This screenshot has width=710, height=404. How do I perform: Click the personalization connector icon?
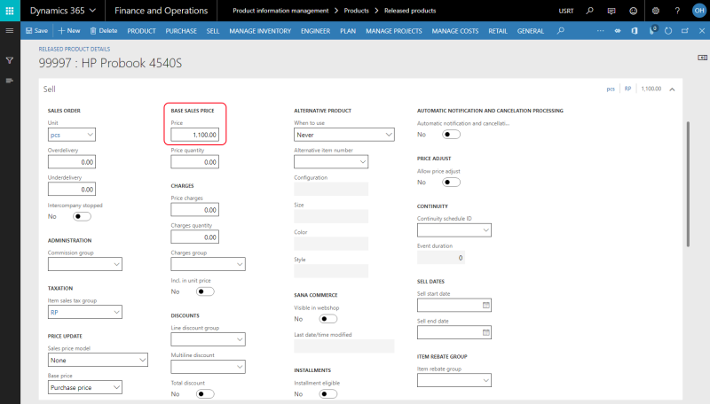618,31
